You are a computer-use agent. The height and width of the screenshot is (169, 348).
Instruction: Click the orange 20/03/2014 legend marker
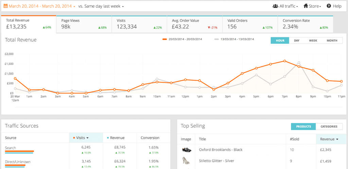coord(165,39)
